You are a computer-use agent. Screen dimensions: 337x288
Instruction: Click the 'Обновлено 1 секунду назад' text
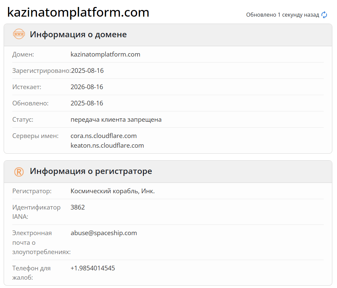tap(282, 15)
